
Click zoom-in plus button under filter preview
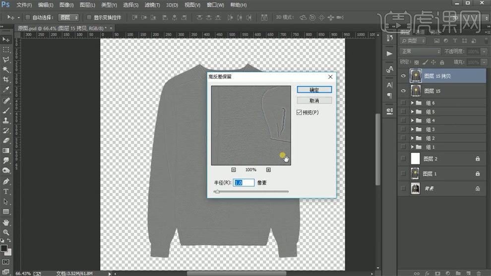click(x=268, y=169)
